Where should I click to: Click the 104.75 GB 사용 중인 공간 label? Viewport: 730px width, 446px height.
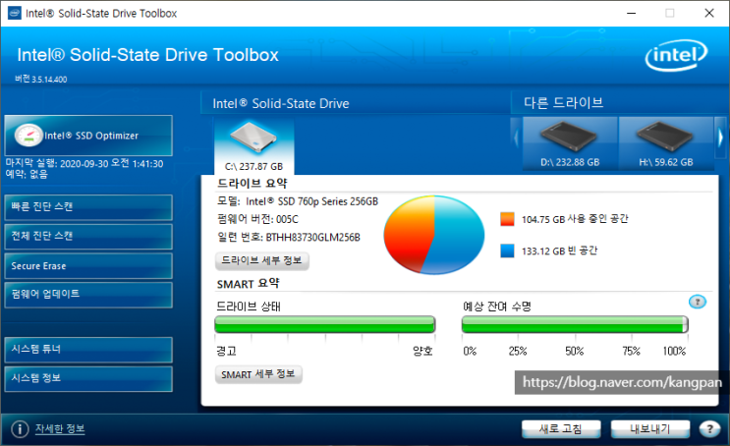(575, 219)
